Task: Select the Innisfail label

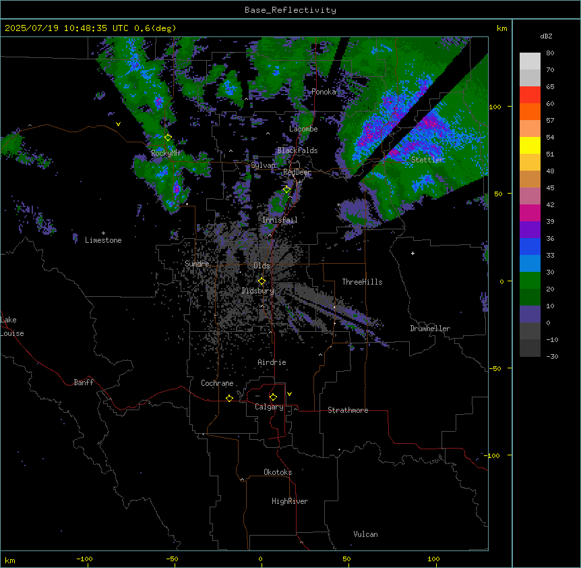Action: coord(280,220)
